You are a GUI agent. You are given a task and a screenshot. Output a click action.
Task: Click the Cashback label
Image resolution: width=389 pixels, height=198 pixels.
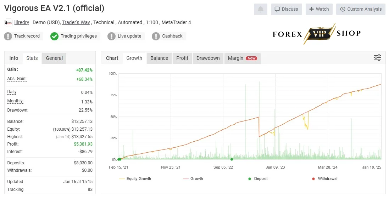click(x=172, y=36)
